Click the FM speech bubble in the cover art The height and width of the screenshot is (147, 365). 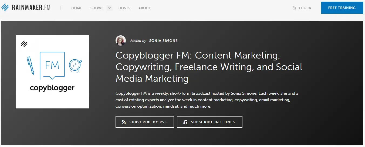click(x=52, y=66)
